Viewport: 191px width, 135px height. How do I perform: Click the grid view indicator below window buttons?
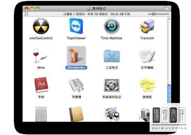click(x=26, y=14)
